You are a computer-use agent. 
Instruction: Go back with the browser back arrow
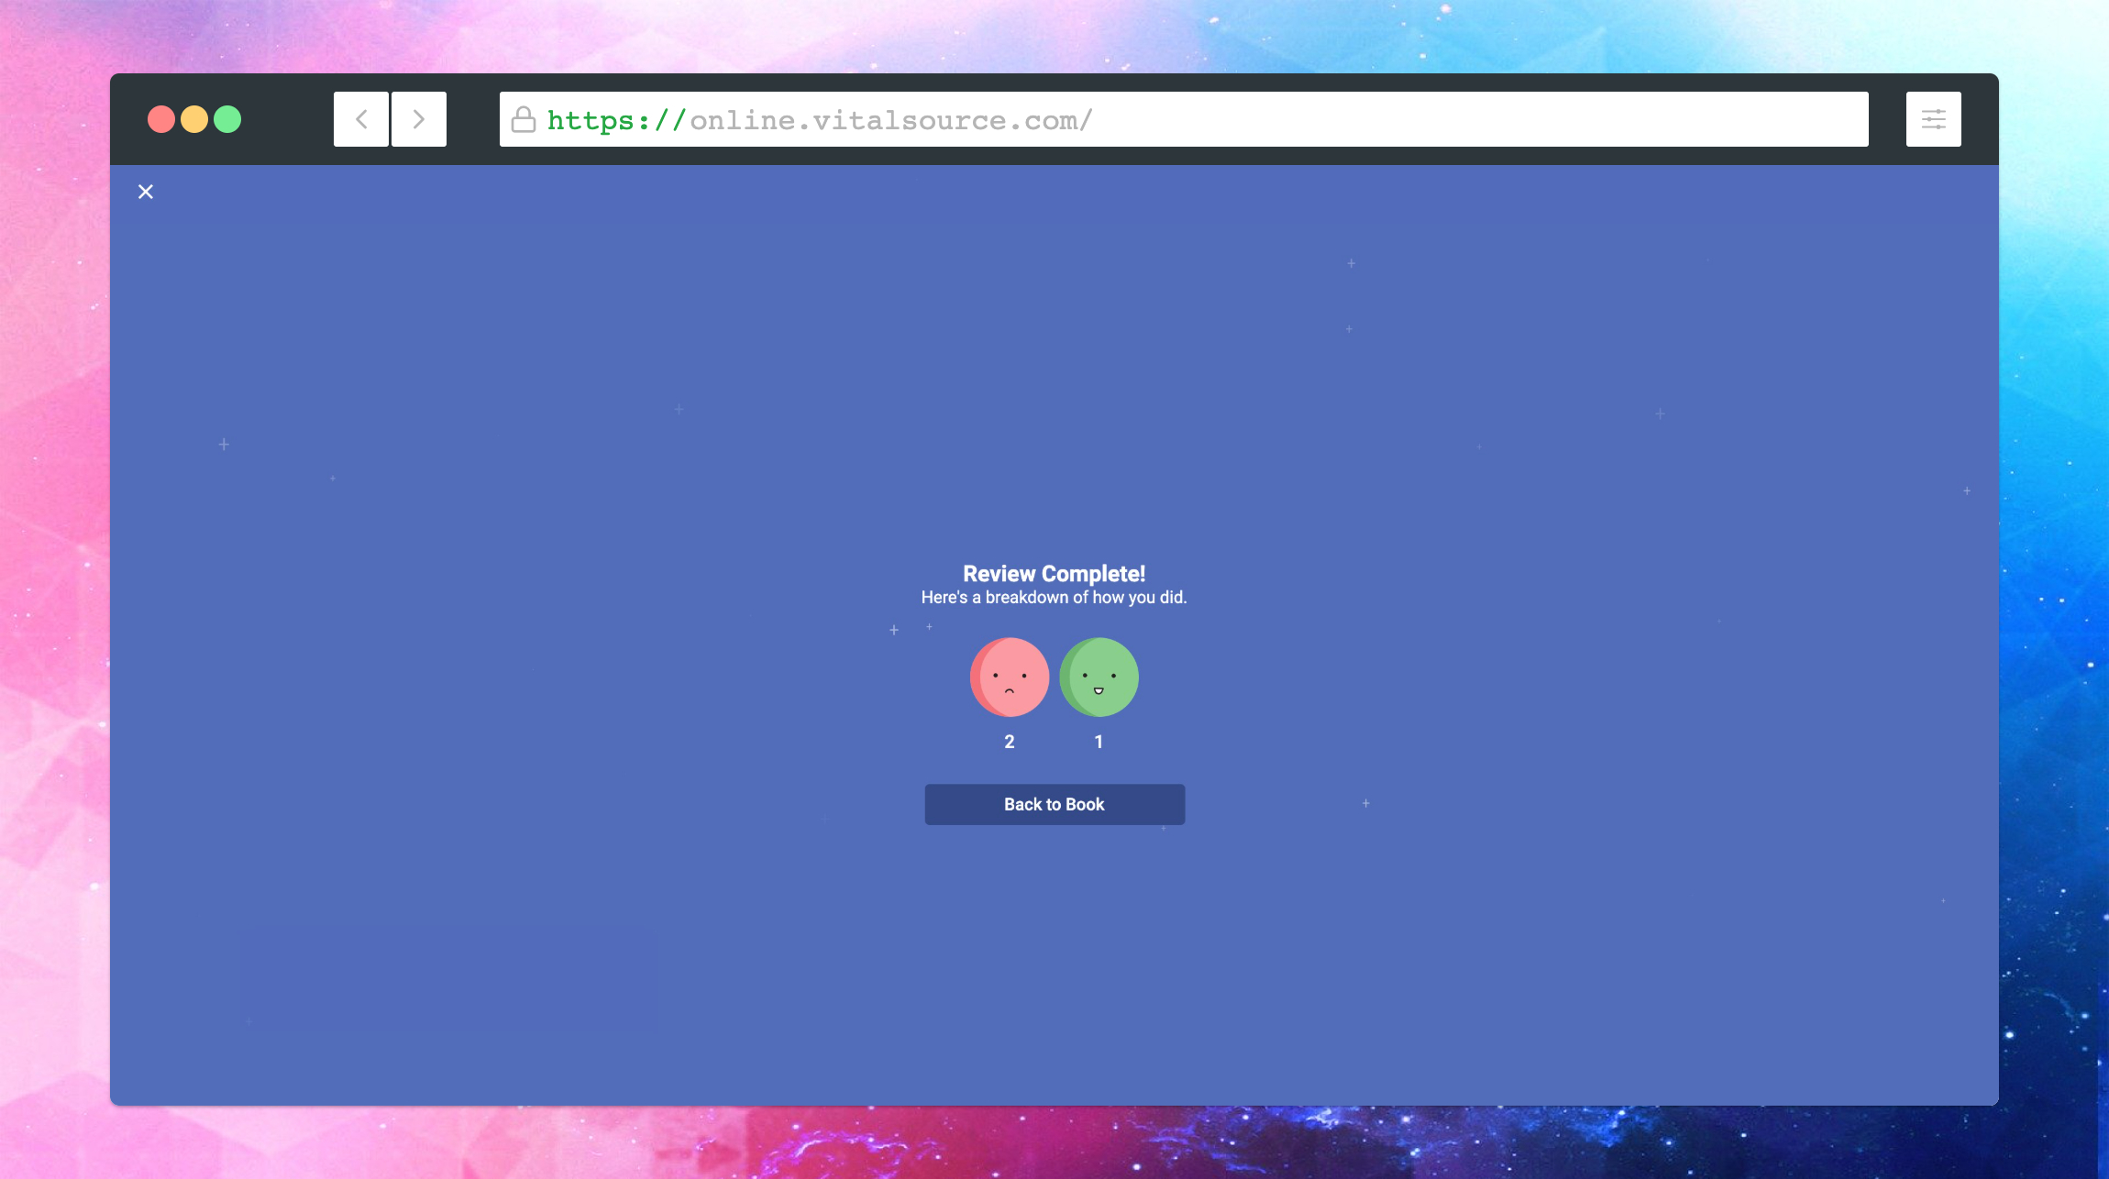click(x=361, y=119)
